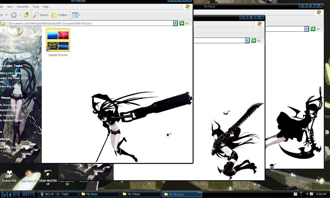The image size is (330, 198).
Task: Click the 8:56 PM system clock
Action: [x=321, y=194]
